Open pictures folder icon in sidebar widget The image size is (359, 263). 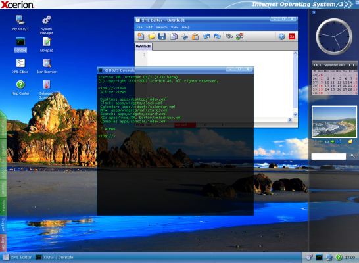[350, 141]
